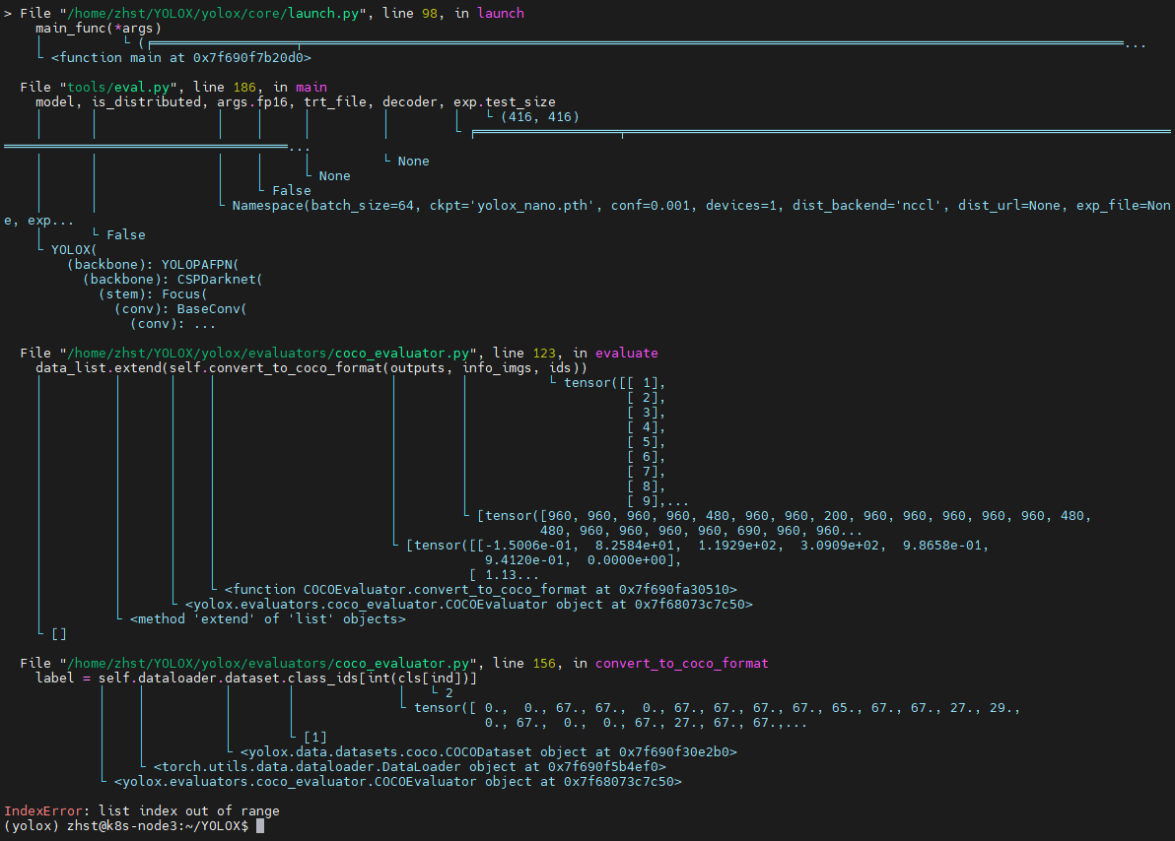Click the launch.py file path in traceback
Viewport: 1175px width, 841px height.
pyautogui.click(x=214, y=14)
